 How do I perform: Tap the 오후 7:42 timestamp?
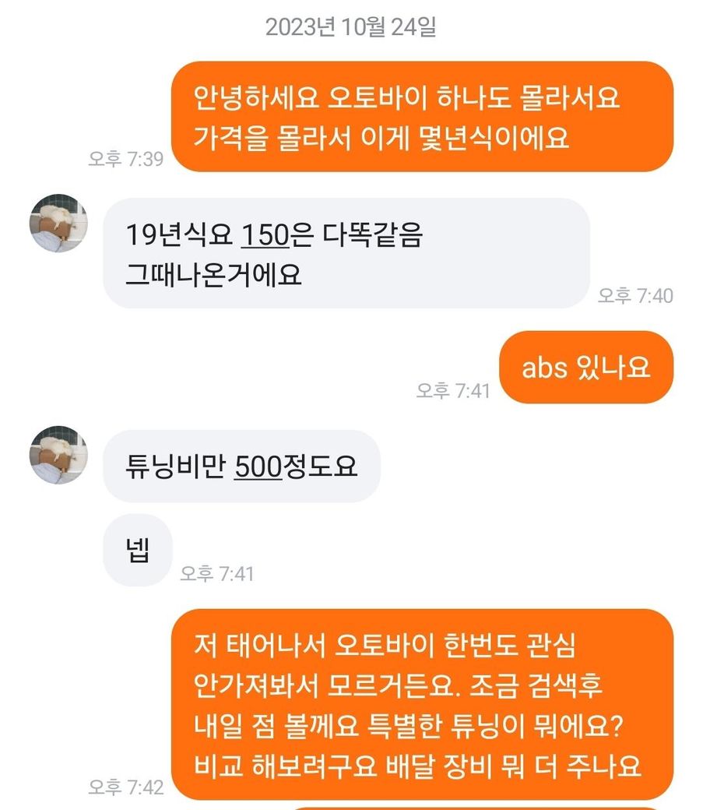125,787
